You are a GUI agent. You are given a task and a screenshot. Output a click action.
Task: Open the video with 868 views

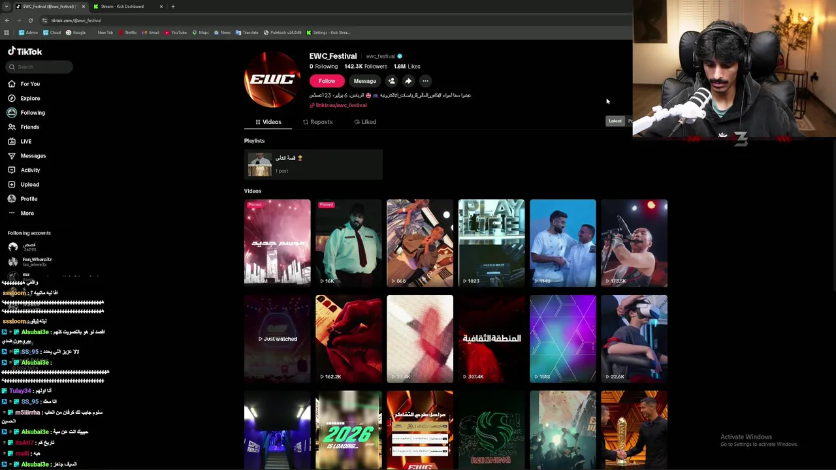pos(420,243)
